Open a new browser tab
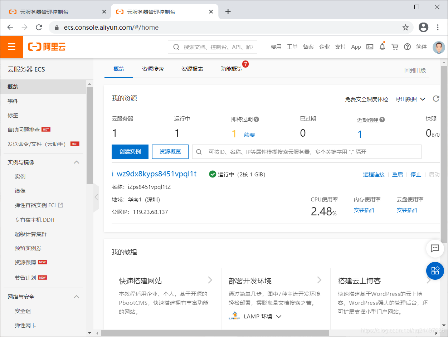This screenshot has height=337, width=448. [x=228, y=12]
